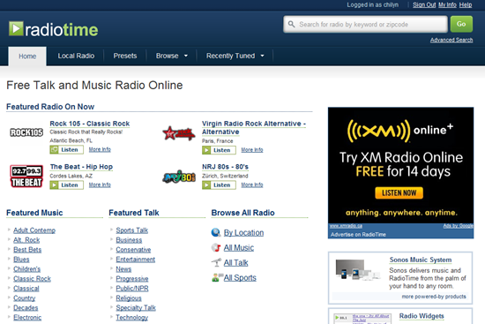The width and height of the screenshot is (485, 324).
Task: Click More Info for Rock 105
Action: (100, 149)
